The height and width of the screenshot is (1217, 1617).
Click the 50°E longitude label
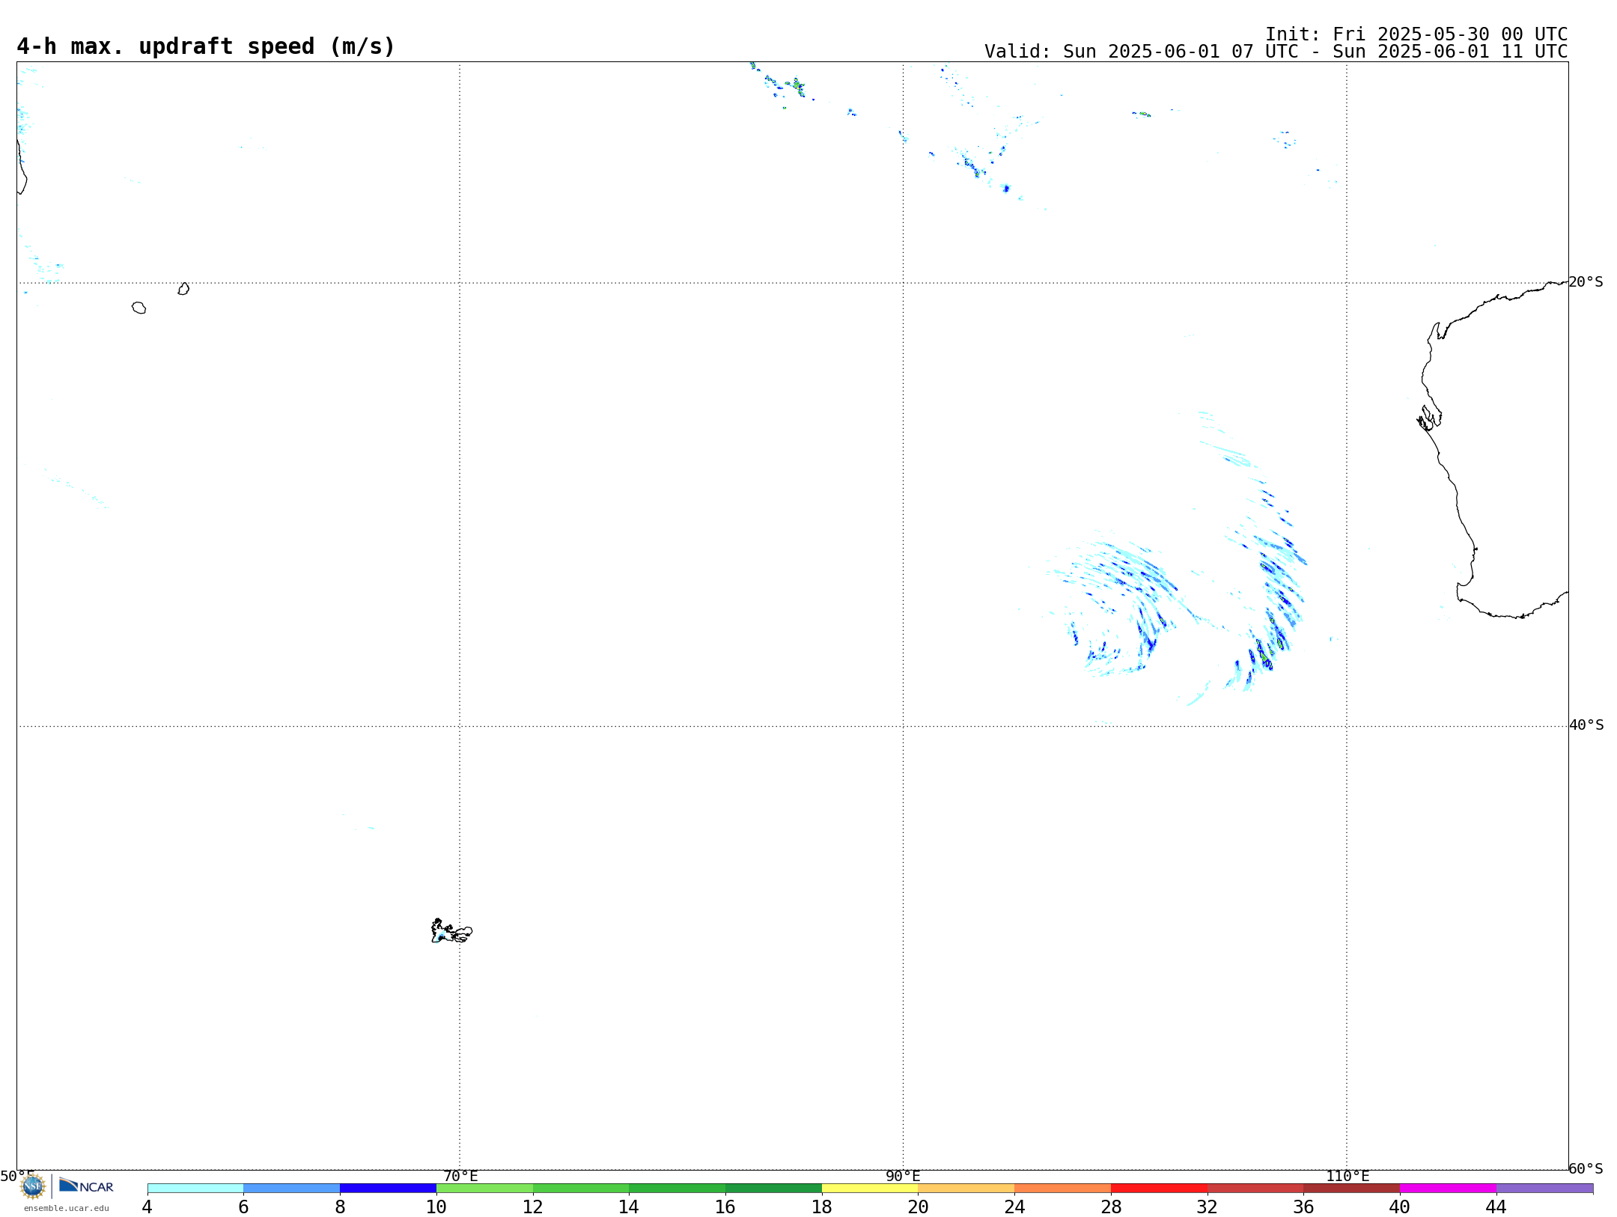[17, 1176]
